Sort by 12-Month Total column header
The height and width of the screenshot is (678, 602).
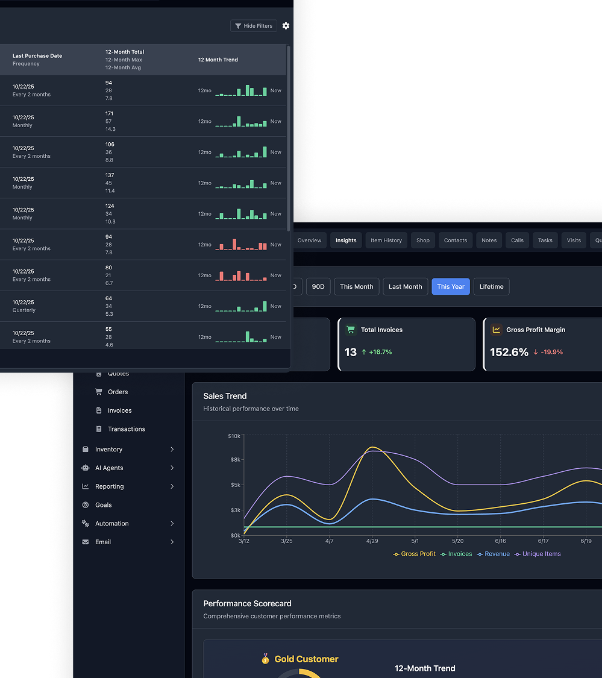point(125,52)
